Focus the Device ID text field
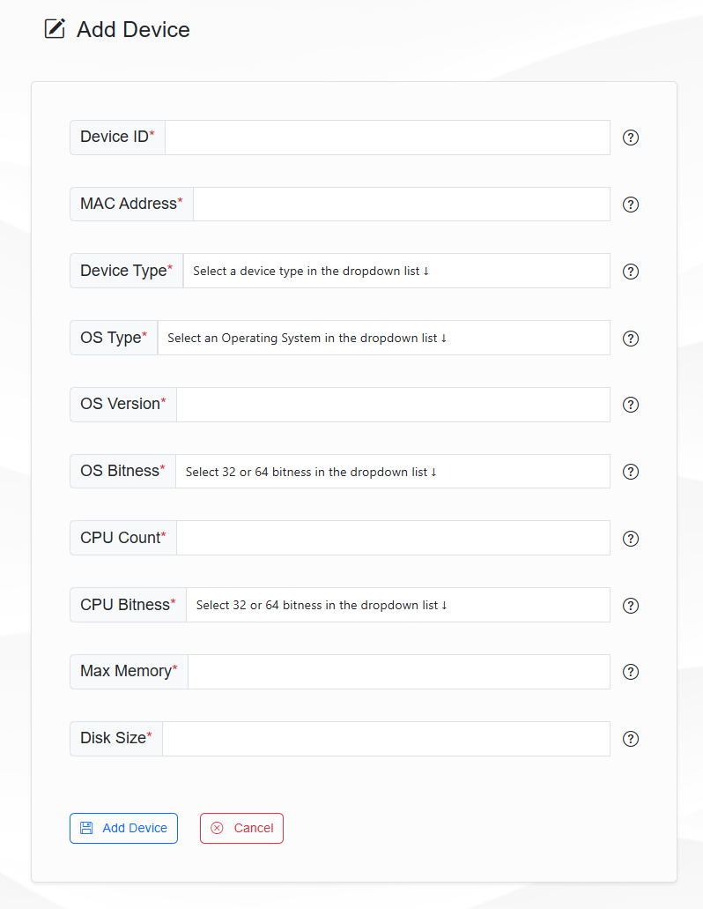Image resolution: width=703 pixels, height=909 pixels. pyautogui.click(x=387, y=138)
